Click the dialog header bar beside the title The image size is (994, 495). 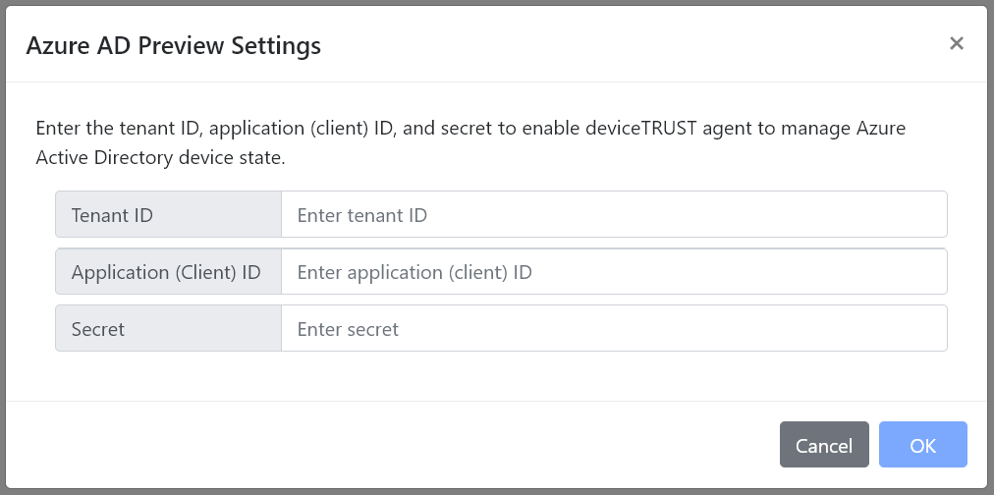point(629,45)
